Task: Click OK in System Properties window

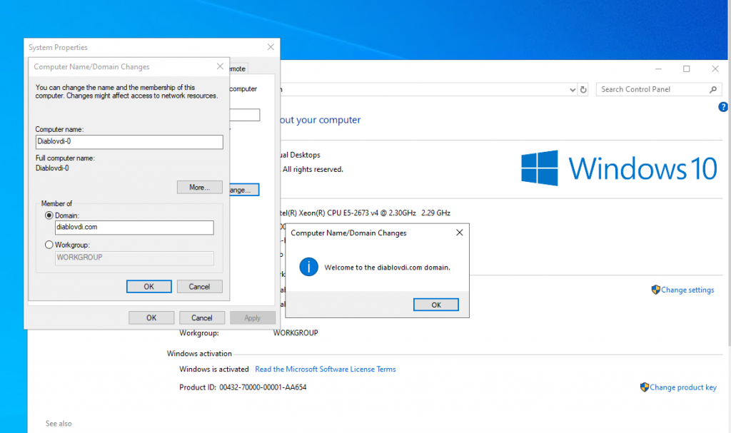Action: click(151, 318)
